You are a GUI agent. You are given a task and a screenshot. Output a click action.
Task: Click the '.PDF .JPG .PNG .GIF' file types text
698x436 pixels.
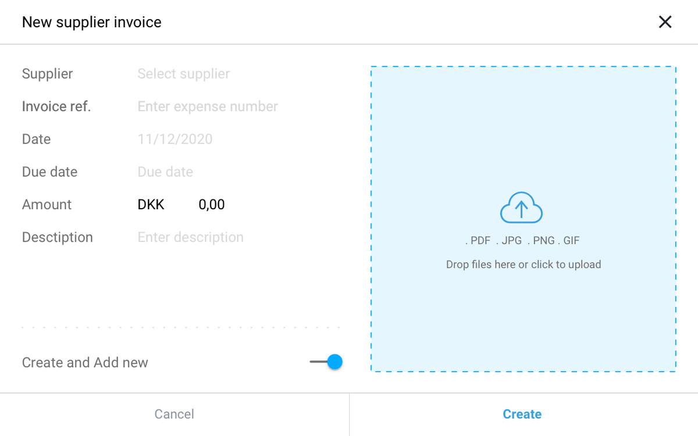[522, 241]
